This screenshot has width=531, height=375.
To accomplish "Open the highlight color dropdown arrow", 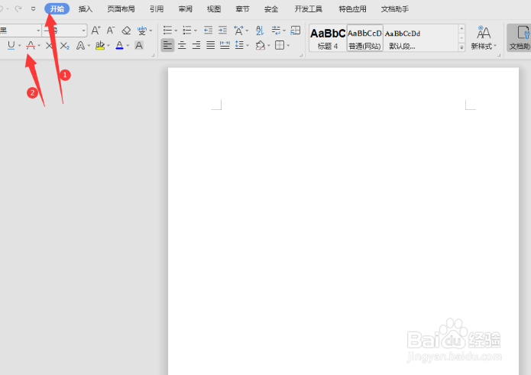I will tap(108, 45).
